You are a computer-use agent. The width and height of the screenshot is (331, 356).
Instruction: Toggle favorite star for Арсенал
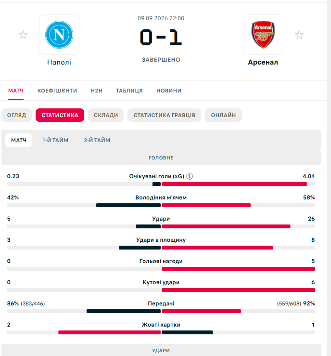pyautogui.click(x=299, y=35)
